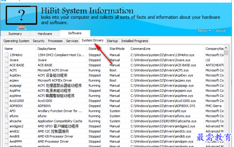Click 'Application Compatibility Cache' display name

60,121
